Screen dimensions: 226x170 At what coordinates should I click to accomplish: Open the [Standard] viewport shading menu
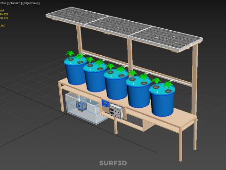pos(15,3)
